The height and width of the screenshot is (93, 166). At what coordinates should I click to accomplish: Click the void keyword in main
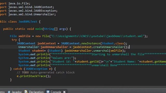click(x=30, y=29)
